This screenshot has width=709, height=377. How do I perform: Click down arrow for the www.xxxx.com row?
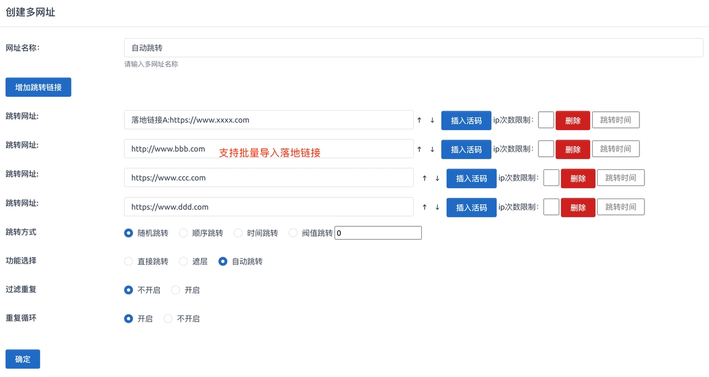432,120
